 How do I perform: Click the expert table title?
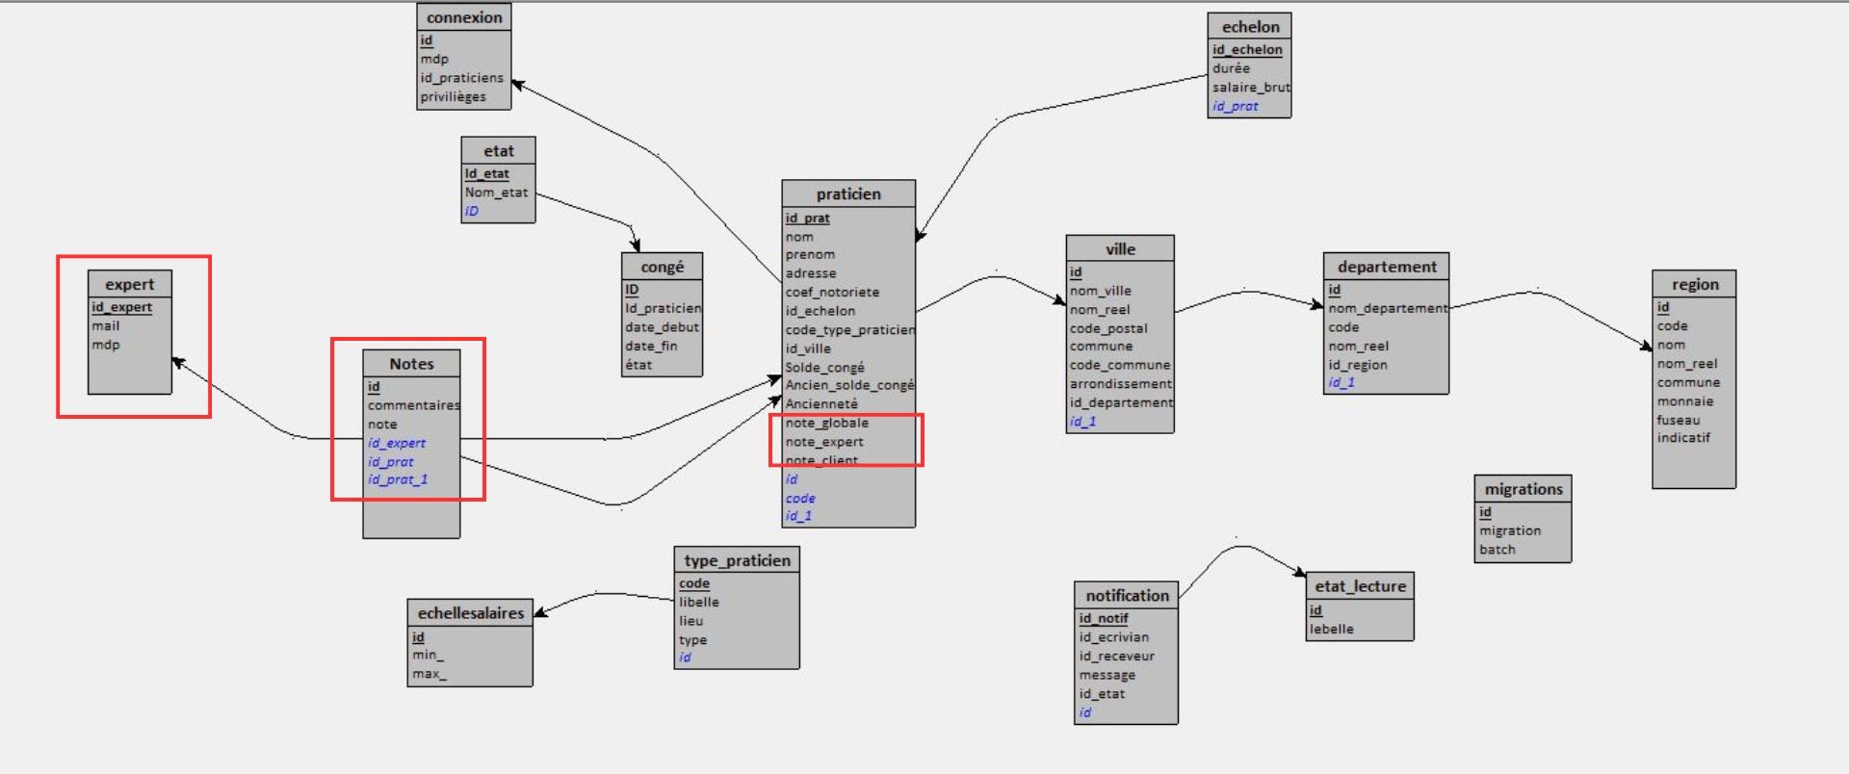[x=129, y=284]
